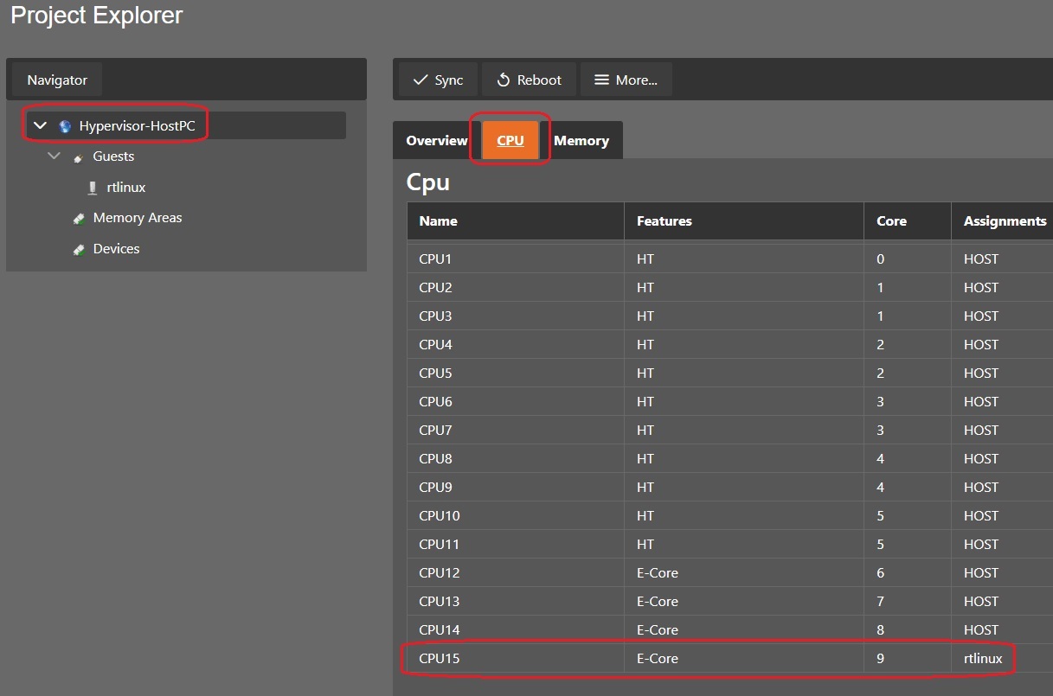This screenshot has width=1053, height=696.
Task: Collapse the Guests tree node
Action: point(55,156)
